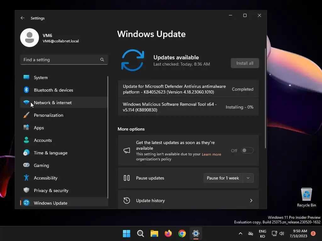Screen dimensions: 322x241
Task: Click the large blue update sync icon
Action: [133, 60]
